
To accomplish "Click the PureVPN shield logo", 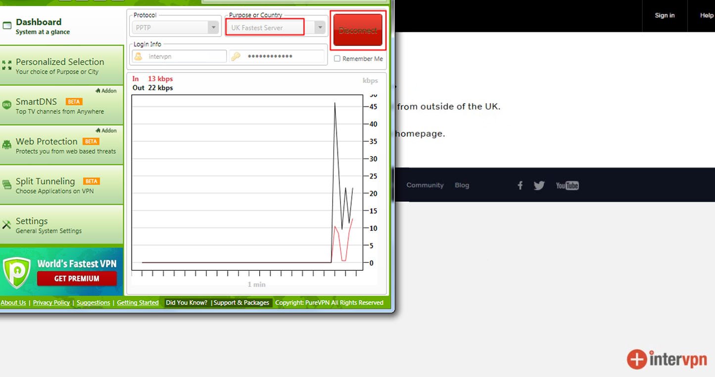I will point(17,272).
